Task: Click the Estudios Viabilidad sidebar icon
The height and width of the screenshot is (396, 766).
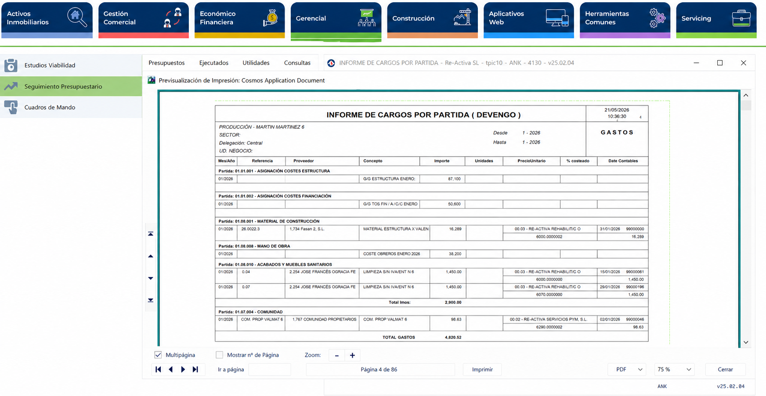Action: coord(11,65)
